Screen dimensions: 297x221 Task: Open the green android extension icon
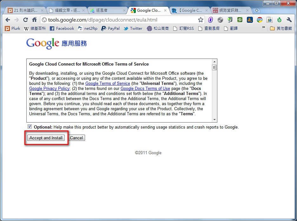279,20
